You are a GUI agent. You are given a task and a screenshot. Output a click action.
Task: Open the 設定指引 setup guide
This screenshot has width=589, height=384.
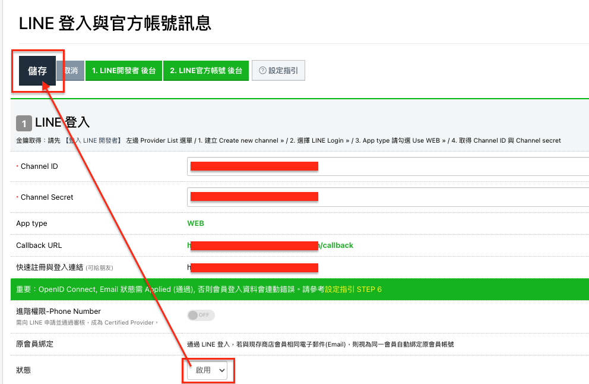coord(278,71)
